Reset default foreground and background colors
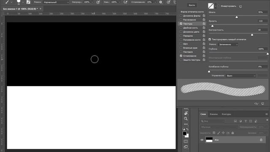The height and width of the screenshot is (152, 270). [x=184, y=129]
